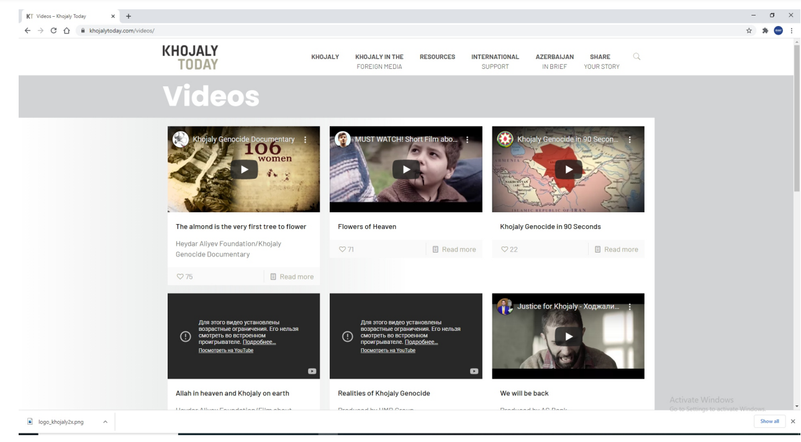This screenshot has height=442, width=801.
Task: Read more on Khojaly Genocide in 90 Seconds
Action: 616,250
